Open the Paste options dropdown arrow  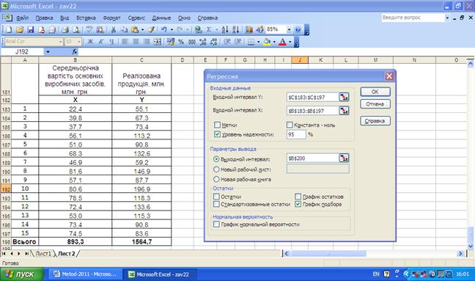coord(142,29)
